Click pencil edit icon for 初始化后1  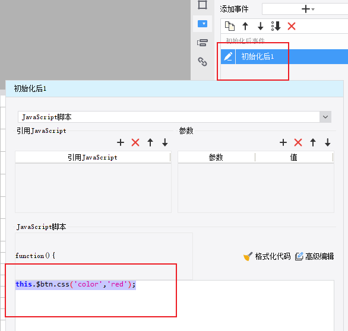pyautogui.click(x=228, y=56)
